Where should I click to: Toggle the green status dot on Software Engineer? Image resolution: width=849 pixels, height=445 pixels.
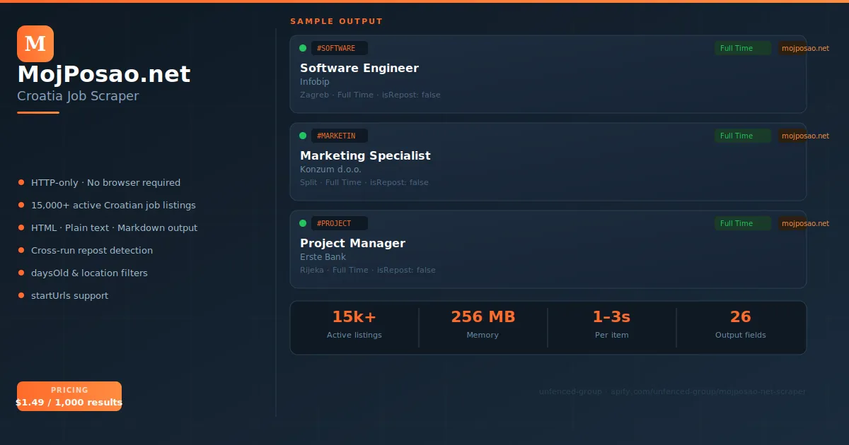pyautogui.click(x=303, y=47)
